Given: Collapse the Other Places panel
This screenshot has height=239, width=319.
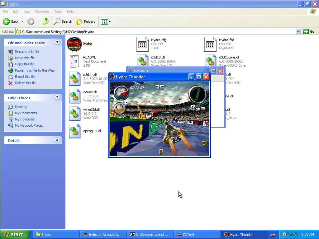Looking at the screenshot, I should coord(57,97).
